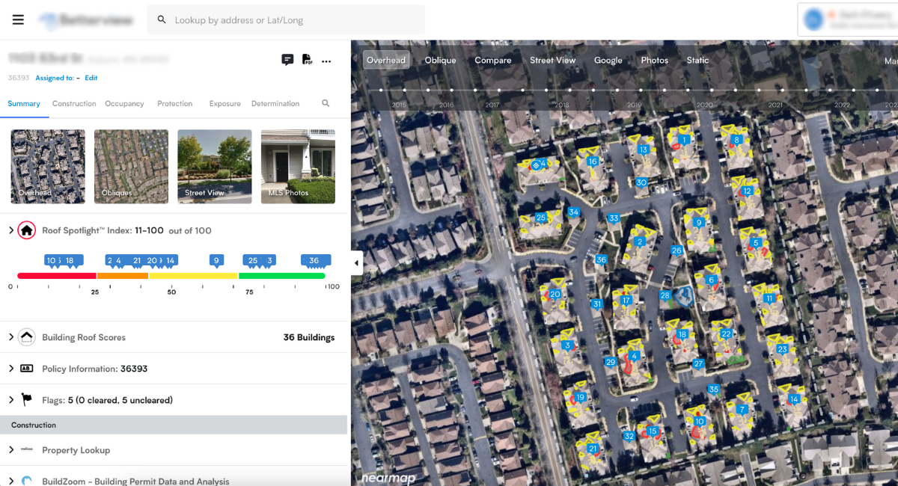Expand the Property Lookup section
The image size is (898, 486).
(13, 449)
